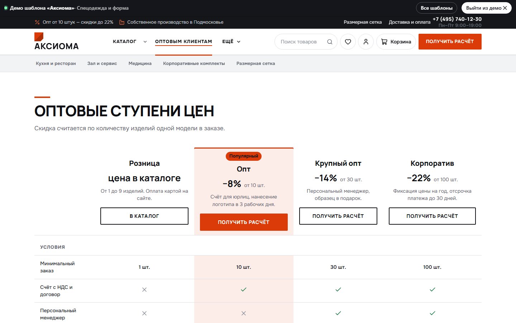This screenshot has width=516, height=323.
Task: Click the 100 шт. table cell
Action: (x=432, y=267)
